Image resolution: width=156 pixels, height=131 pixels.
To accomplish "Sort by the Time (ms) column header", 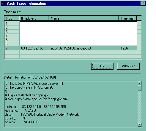I will coord(128,18).
